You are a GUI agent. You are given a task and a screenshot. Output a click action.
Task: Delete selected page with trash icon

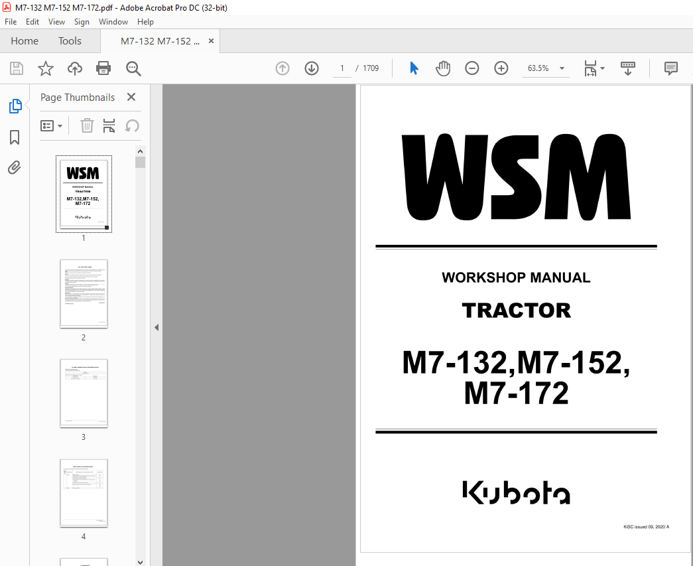pos(87,125)
